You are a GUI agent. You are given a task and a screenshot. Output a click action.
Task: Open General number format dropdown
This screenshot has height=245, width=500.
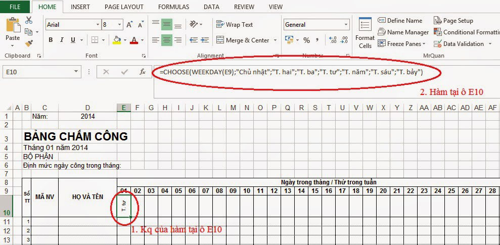coord(346,25)
